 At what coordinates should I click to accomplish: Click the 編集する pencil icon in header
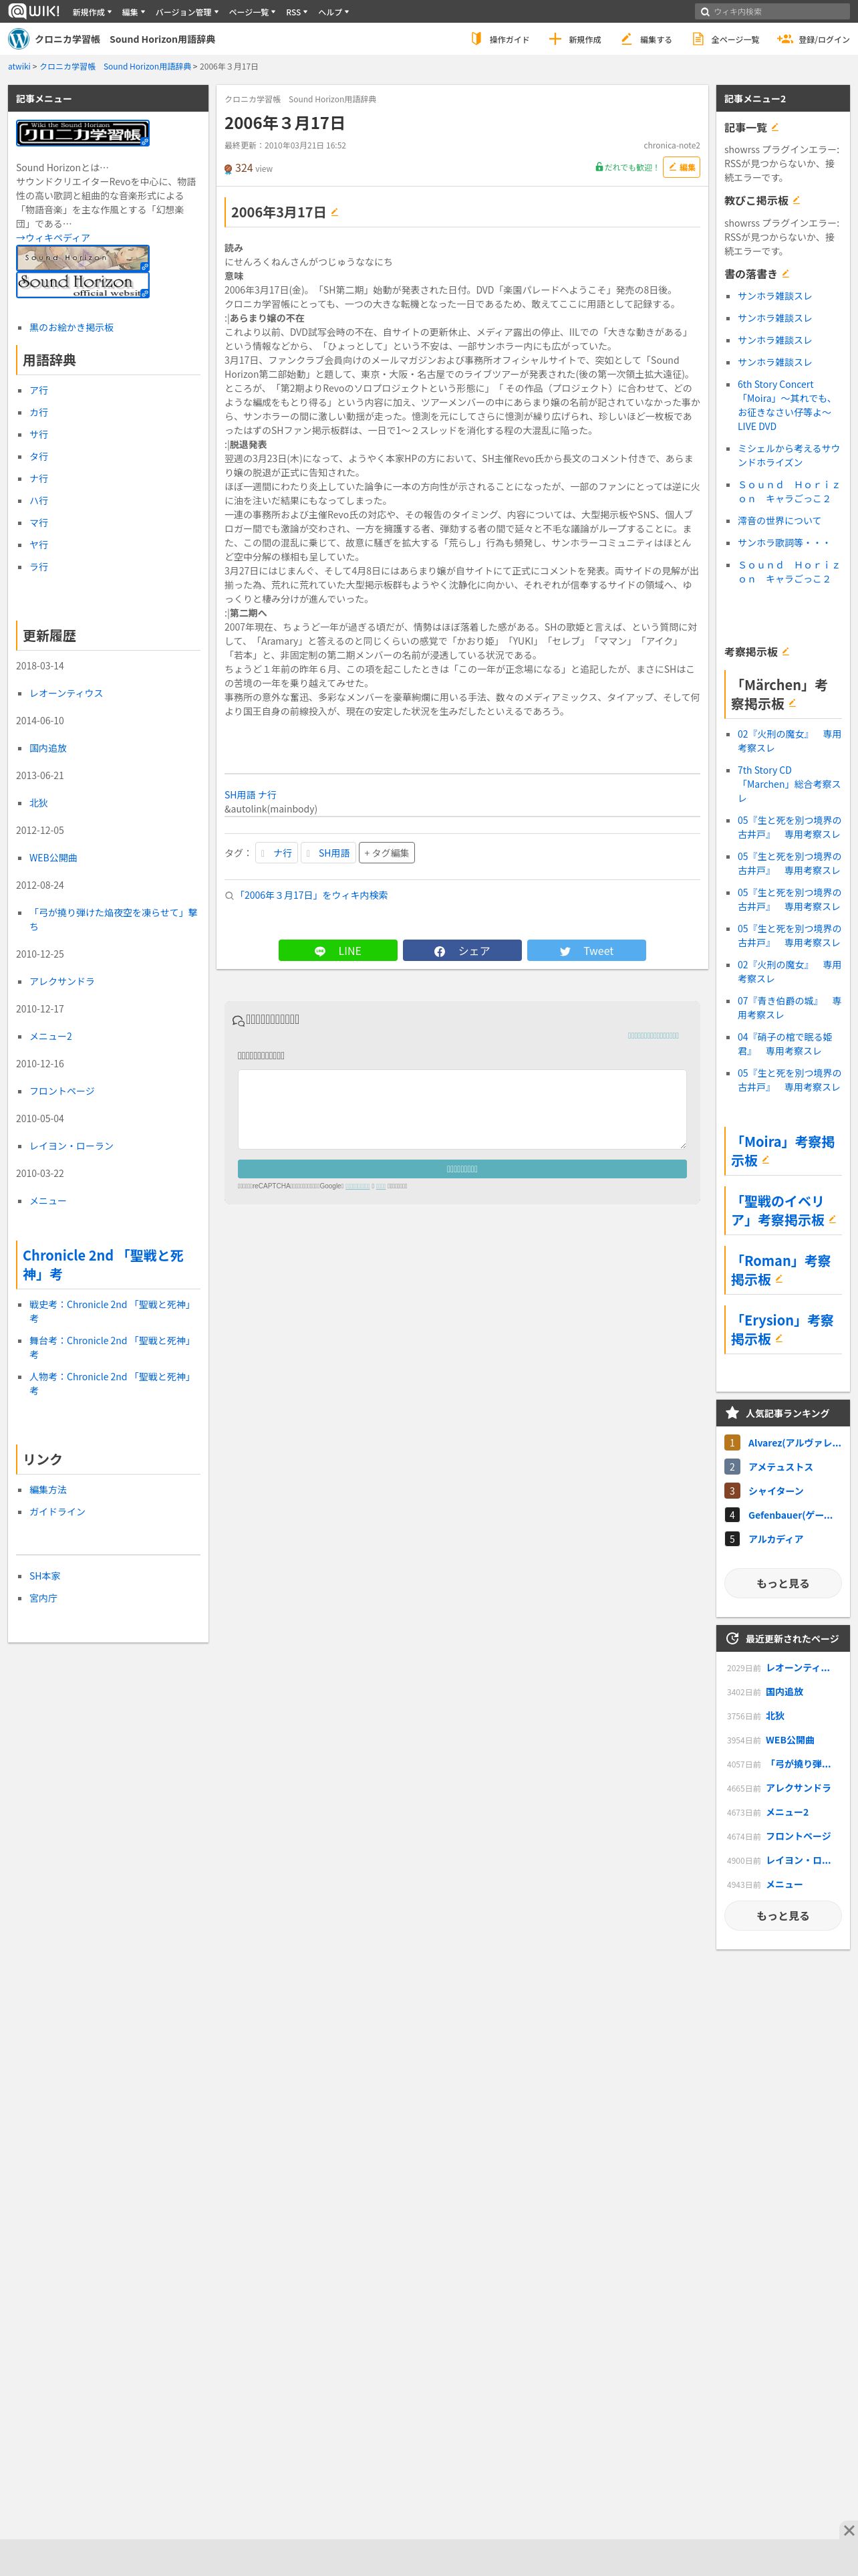pos(626,39)
